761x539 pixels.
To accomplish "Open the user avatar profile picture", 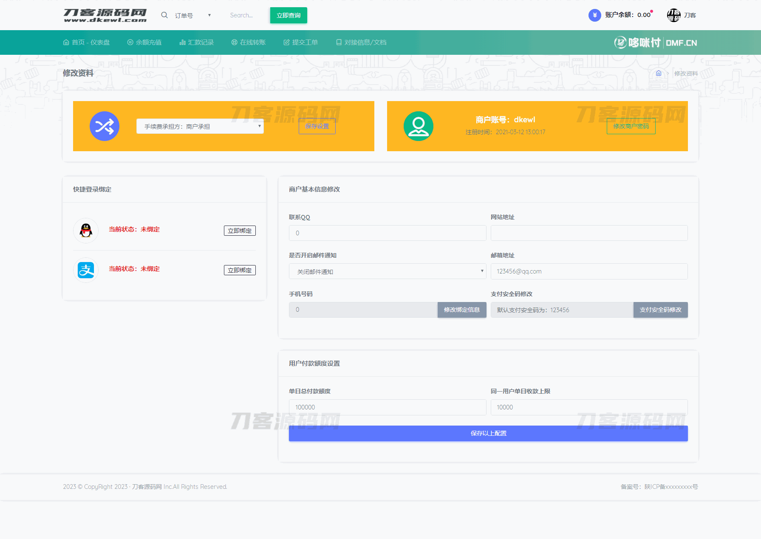I will click(673, 15).
